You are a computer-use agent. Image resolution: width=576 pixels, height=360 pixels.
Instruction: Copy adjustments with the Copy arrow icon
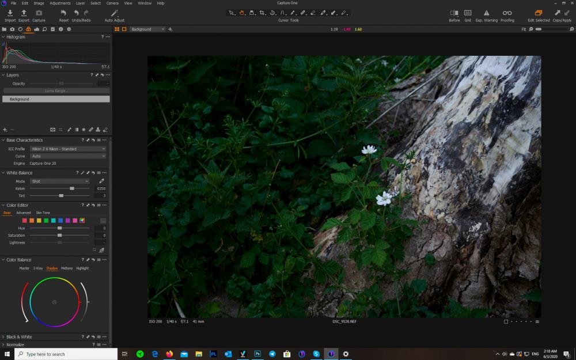pos(558,13)
